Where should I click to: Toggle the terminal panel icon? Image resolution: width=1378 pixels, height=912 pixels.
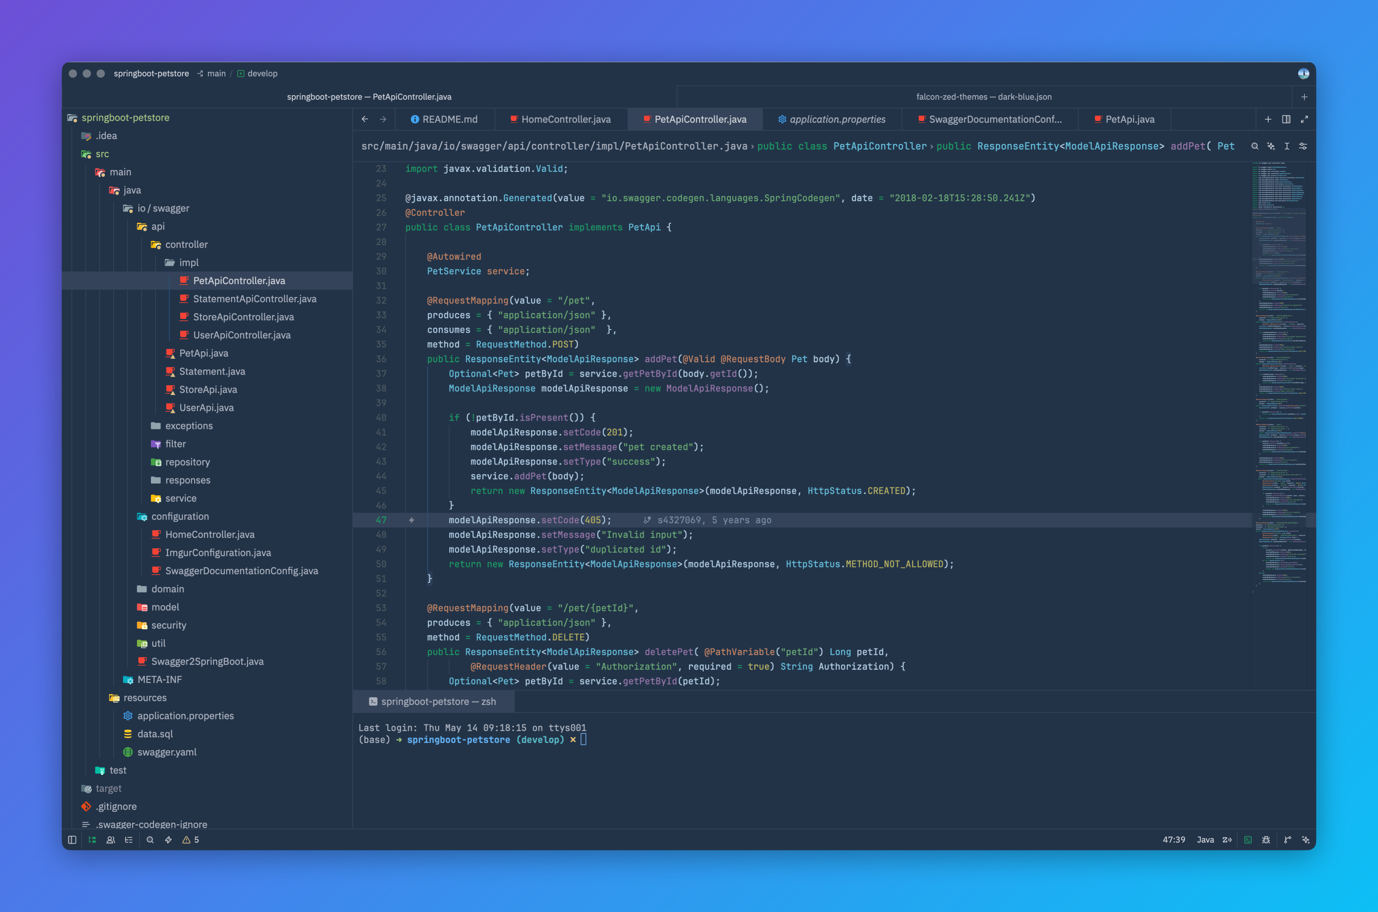click(1248, 839)
